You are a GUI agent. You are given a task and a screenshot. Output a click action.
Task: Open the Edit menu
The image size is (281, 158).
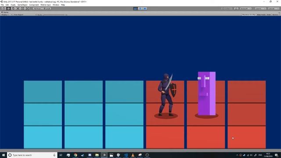click(7, 5)
